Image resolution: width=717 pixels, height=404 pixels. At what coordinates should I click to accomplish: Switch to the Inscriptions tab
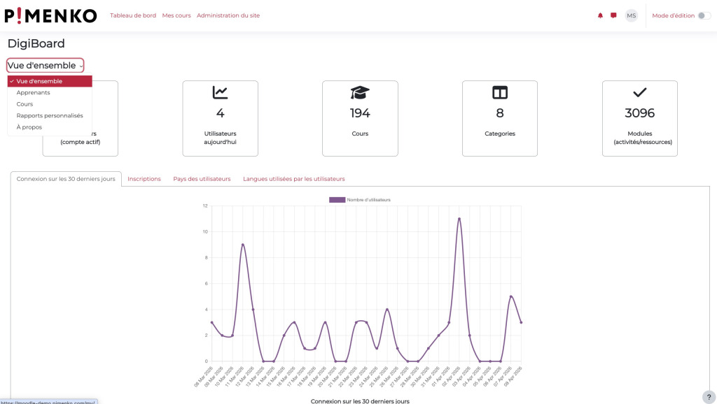click(x=144, y=178)
